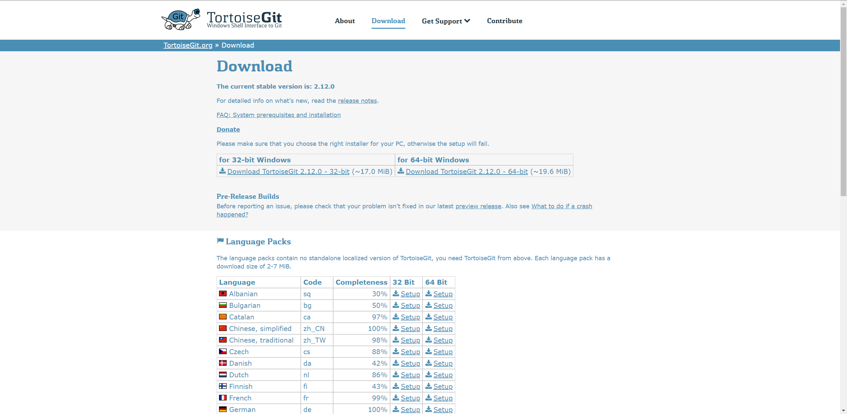This screenshot has width=847, height=414.
Task: Select the Download navigation tab
Action: click(388, 21)
